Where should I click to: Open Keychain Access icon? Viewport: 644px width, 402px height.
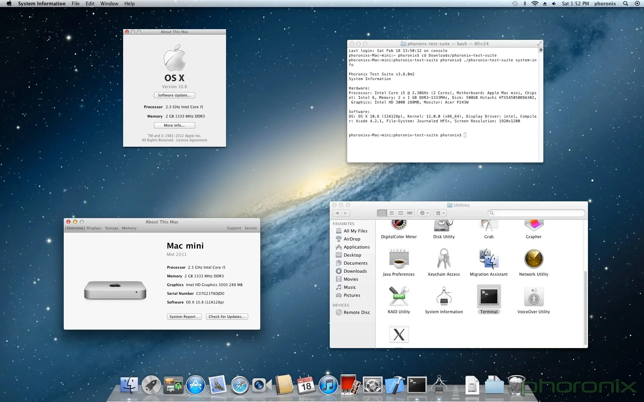444,259
